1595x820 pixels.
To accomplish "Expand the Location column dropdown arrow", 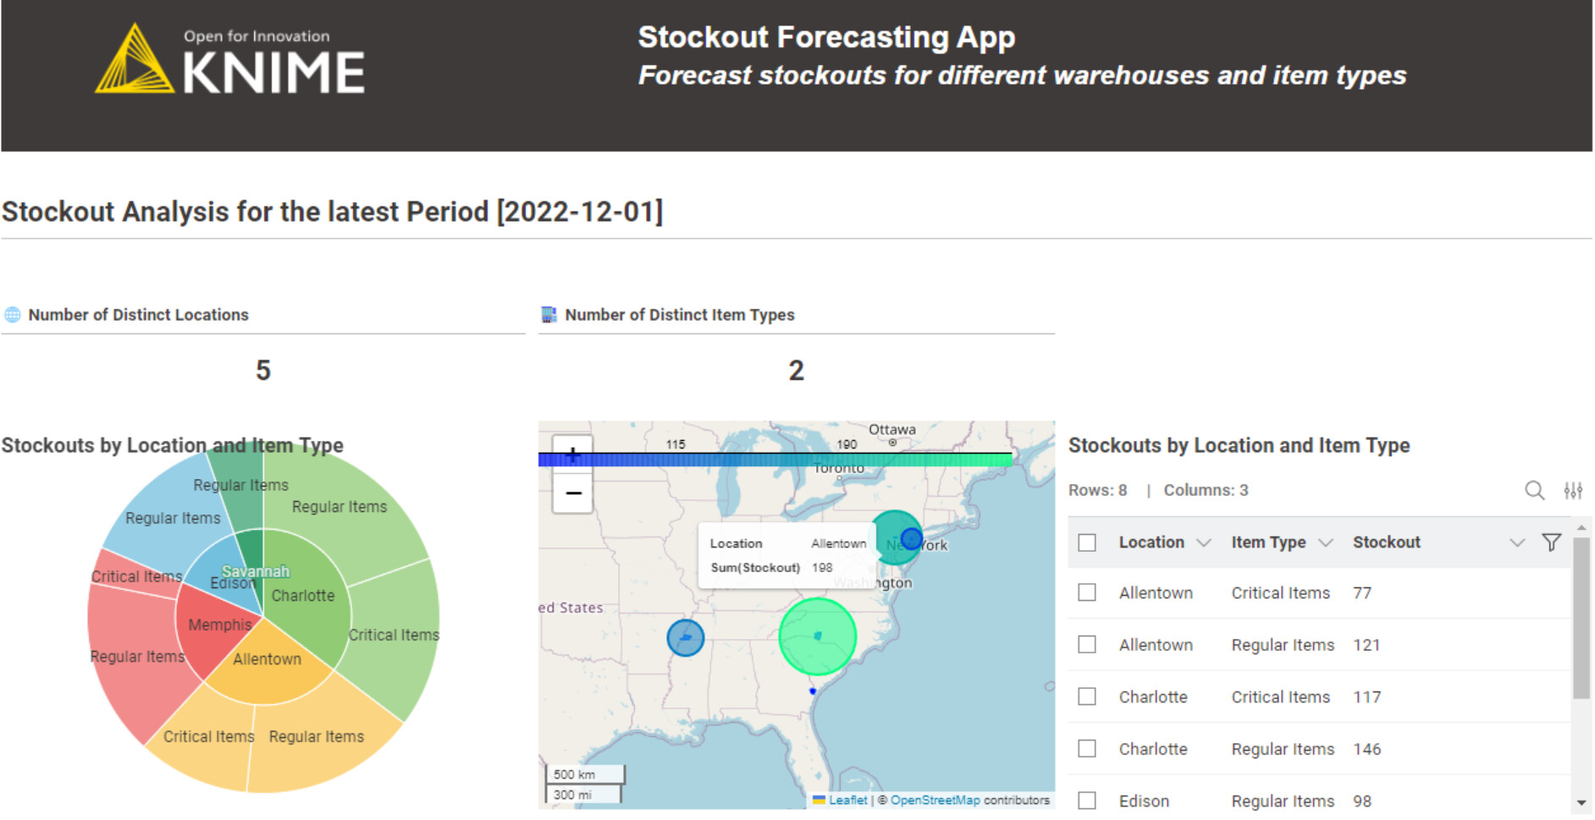I will (1203, 542).
